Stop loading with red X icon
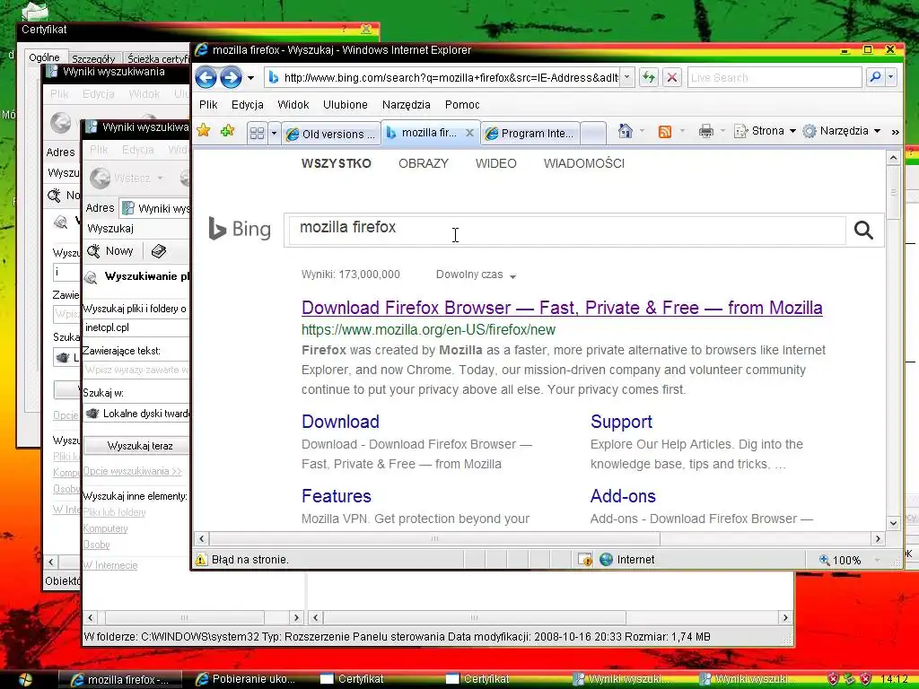 point(671,77)
